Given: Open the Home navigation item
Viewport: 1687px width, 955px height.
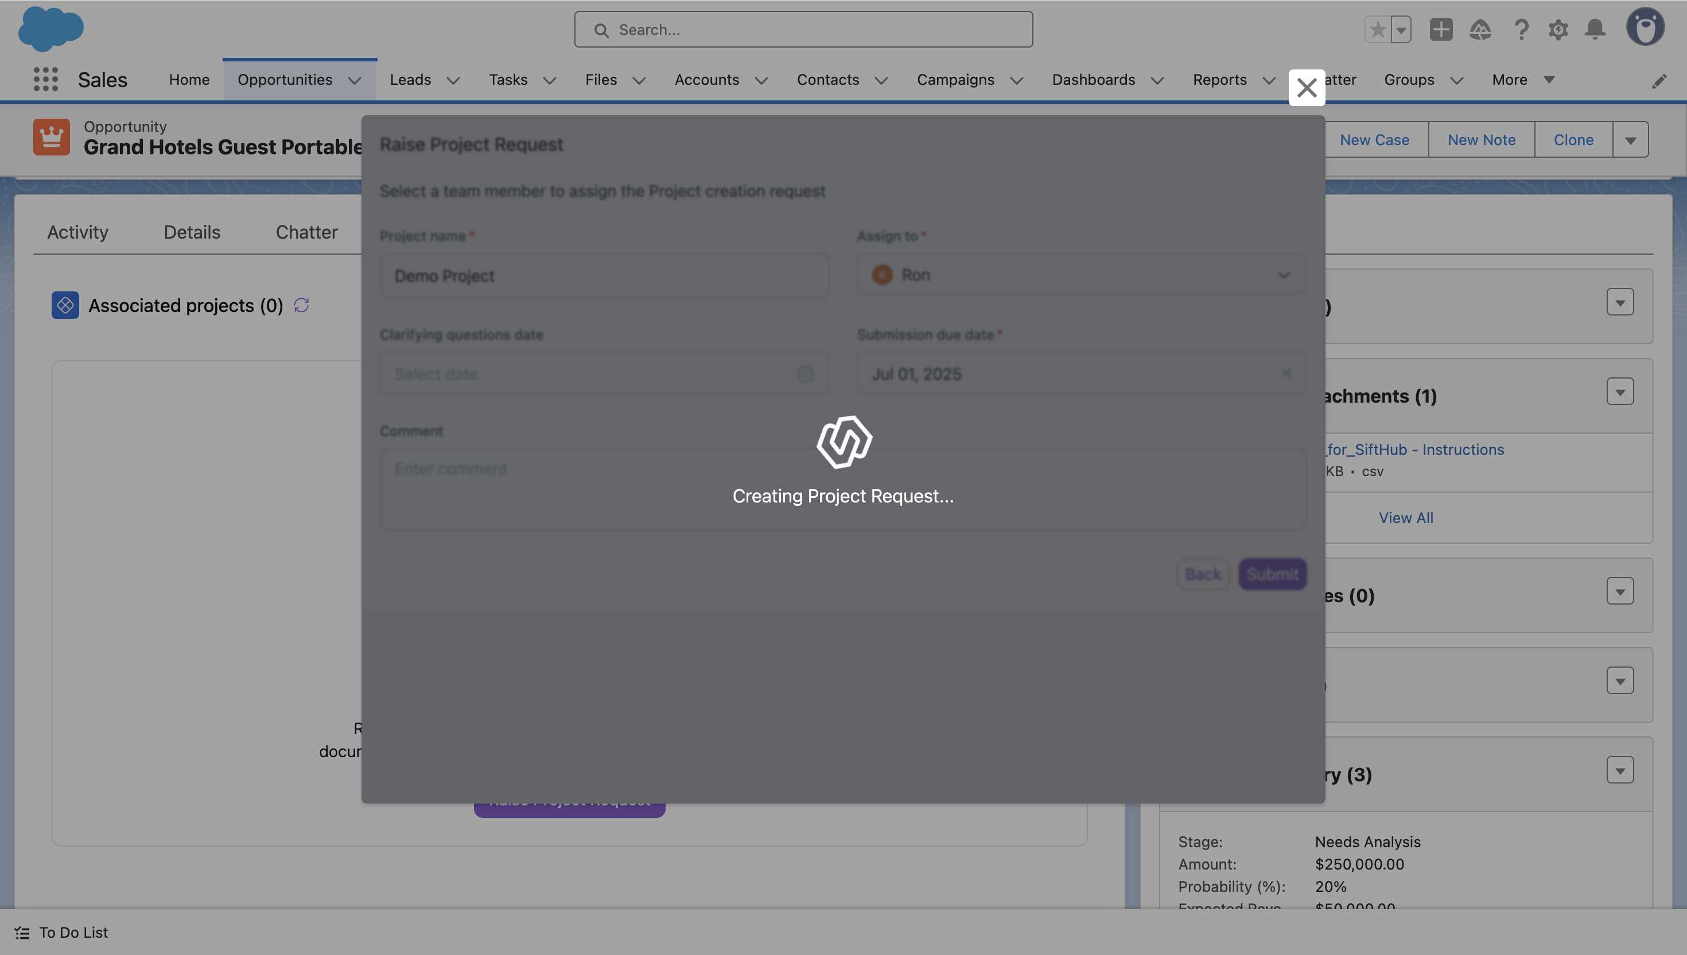Looking at the screenshot, I should click(189, 79).
